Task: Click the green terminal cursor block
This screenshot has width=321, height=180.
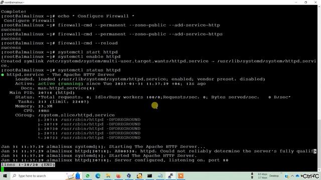Action: tap(3, 169)
